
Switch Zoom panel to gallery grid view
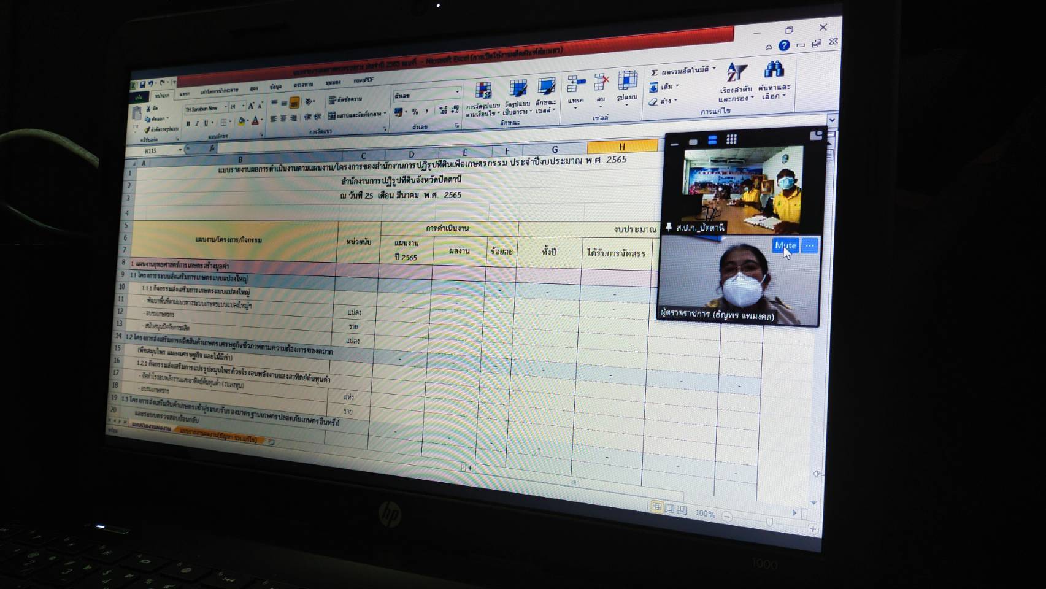[x=731, y=139]
